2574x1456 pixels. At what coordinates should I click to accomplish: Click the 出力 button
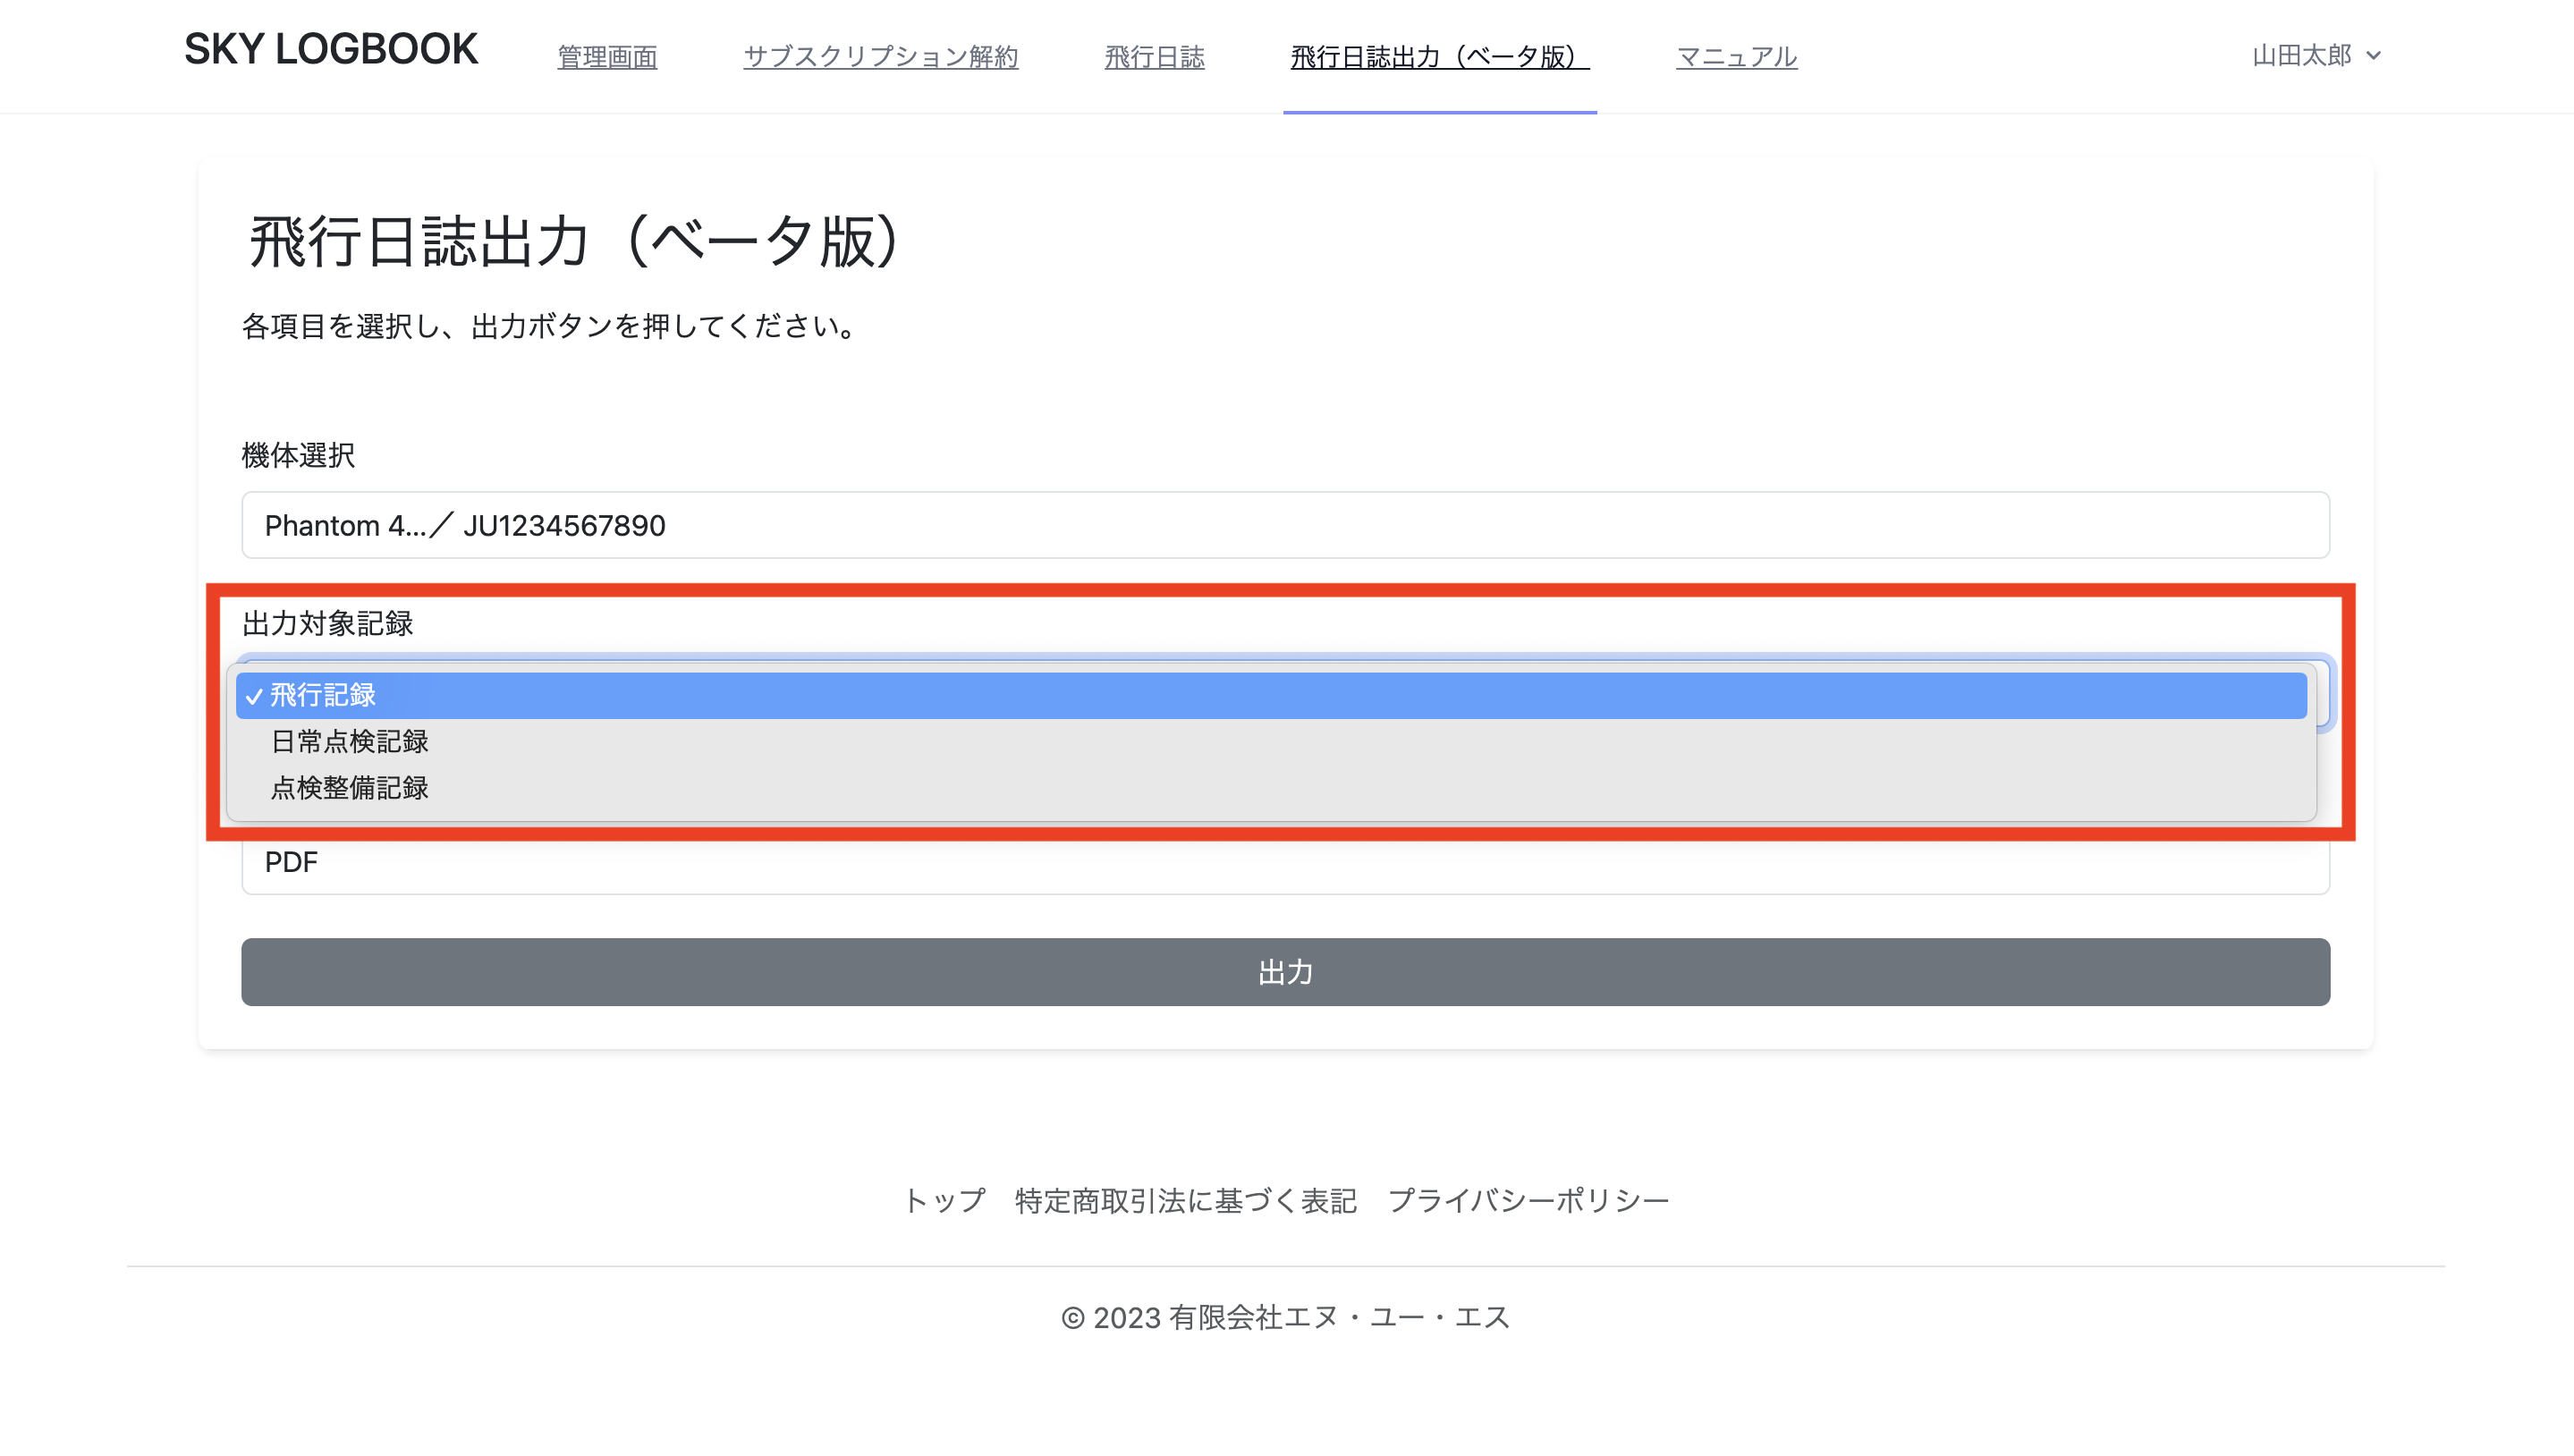click(x=1285, y=972)
